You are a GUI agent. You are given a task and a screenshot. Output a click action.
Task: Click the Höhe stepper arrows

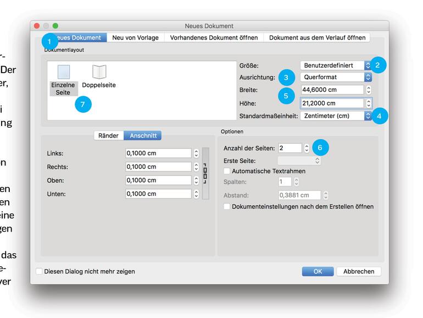pyautogui.click(x=369, y=103)
